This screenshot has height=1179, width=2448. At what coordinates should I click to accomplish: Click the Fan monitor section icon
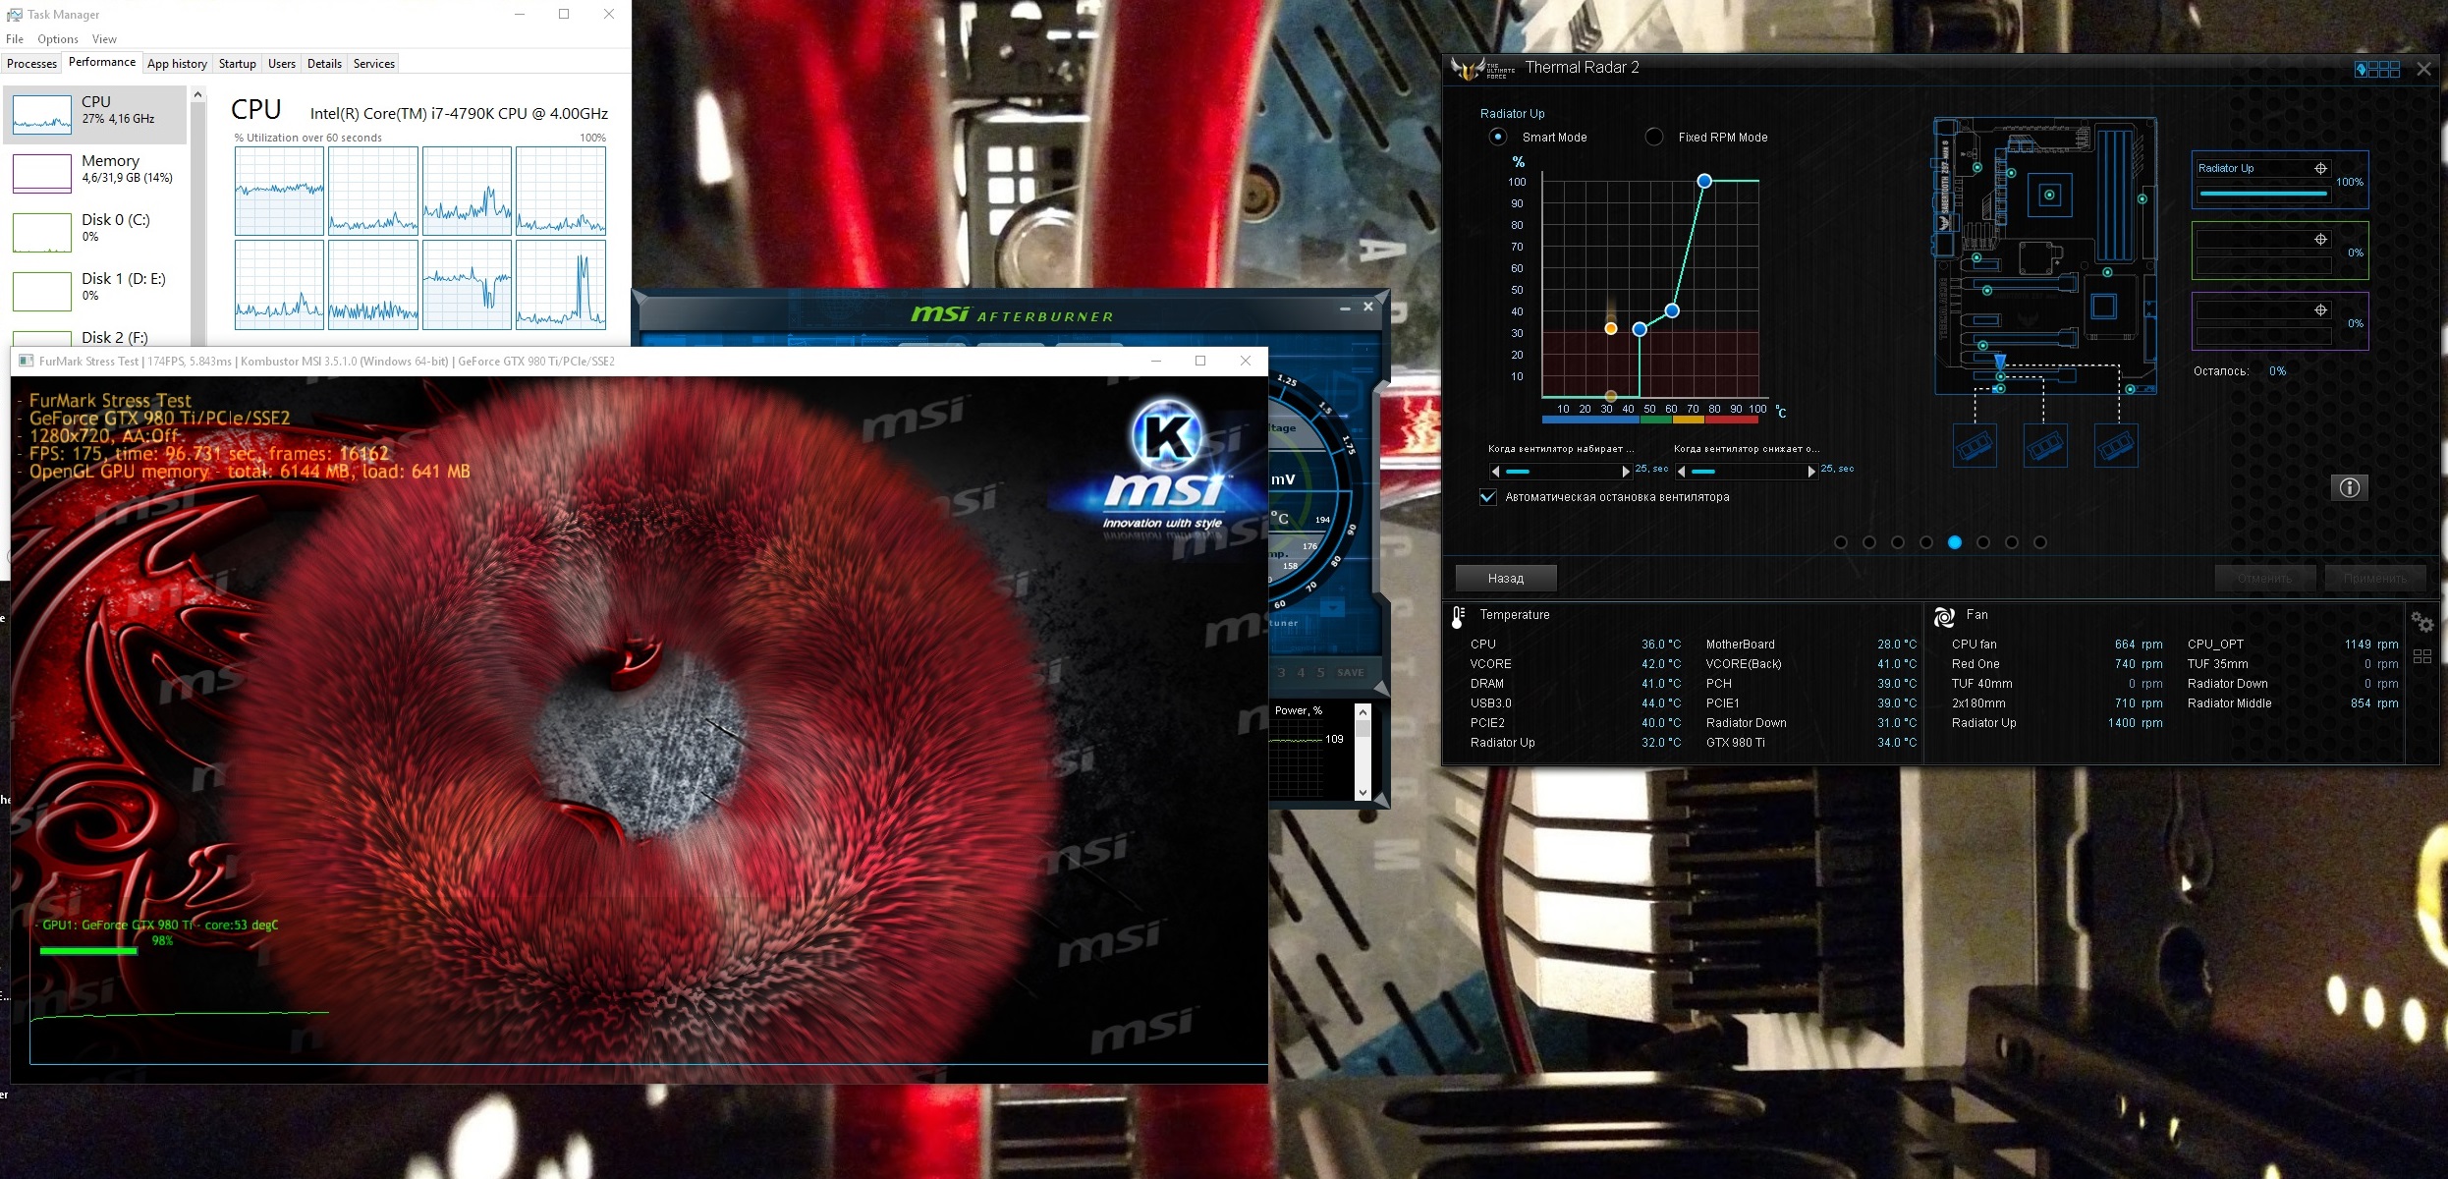(1943, 616)
